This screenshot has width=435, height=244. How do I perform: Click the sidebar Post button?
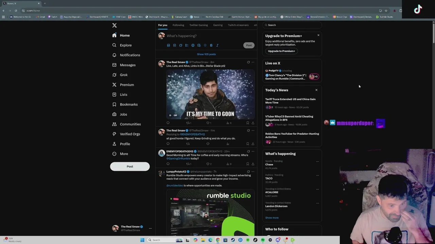(130, 166)
